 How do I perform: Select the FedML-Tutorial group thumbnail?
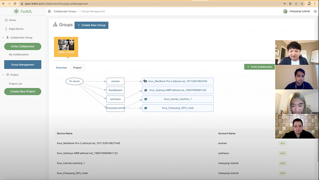point(66,47)
